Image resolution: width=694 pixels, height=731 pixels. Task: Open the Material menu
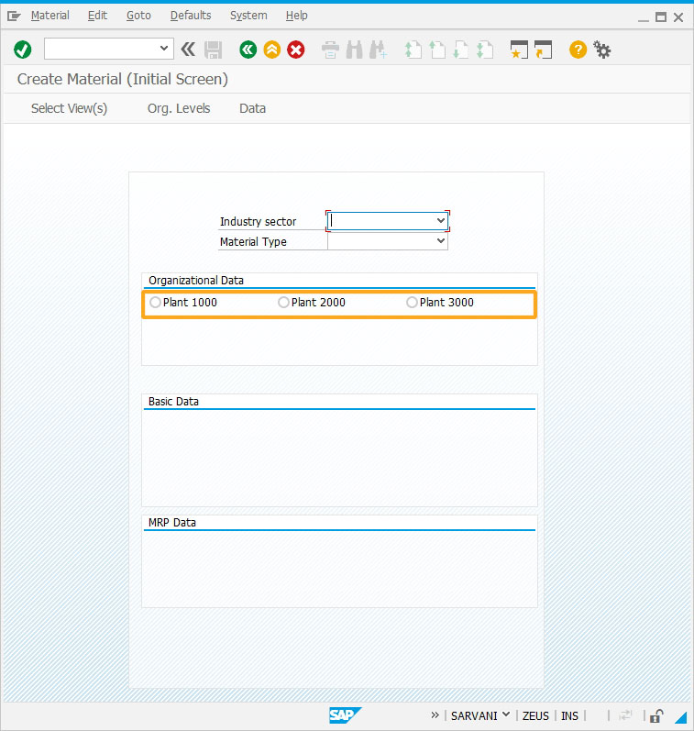click(x=50, y=16)
